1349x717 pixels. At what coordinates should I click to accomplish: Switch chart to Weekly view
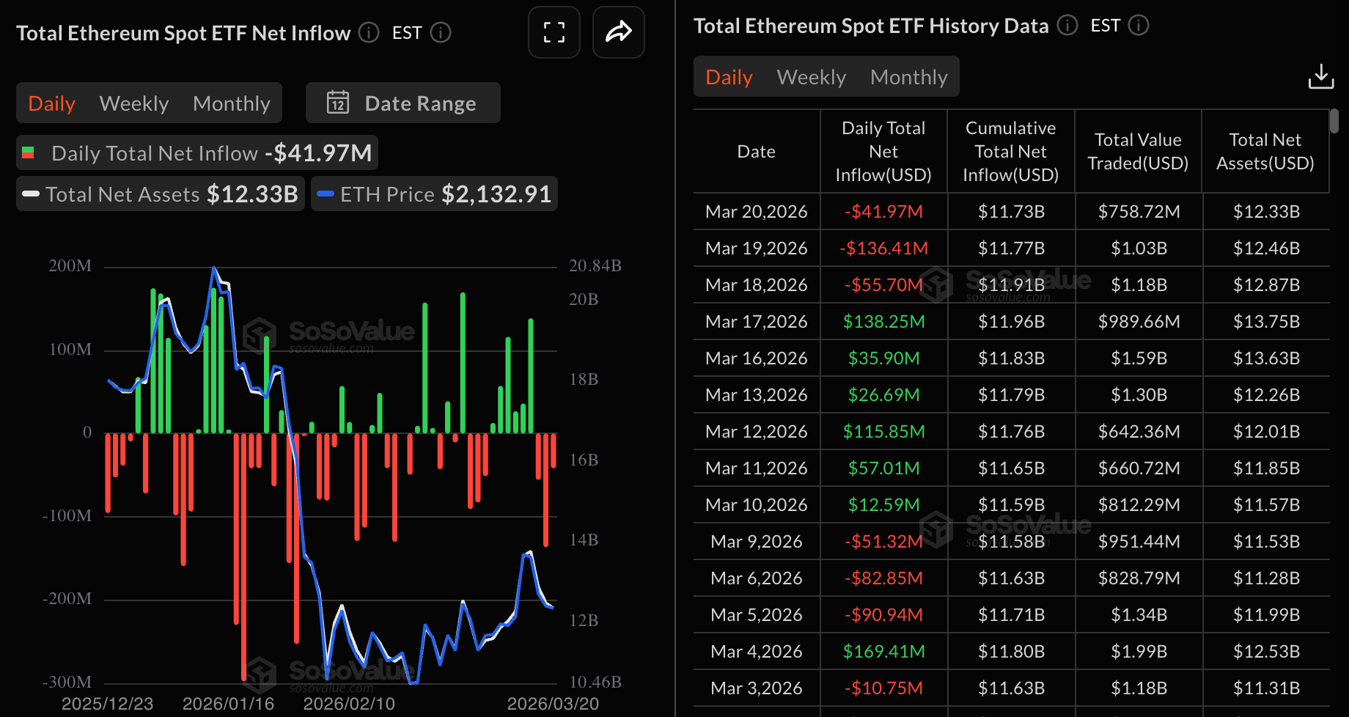click(x=134, y=103)
